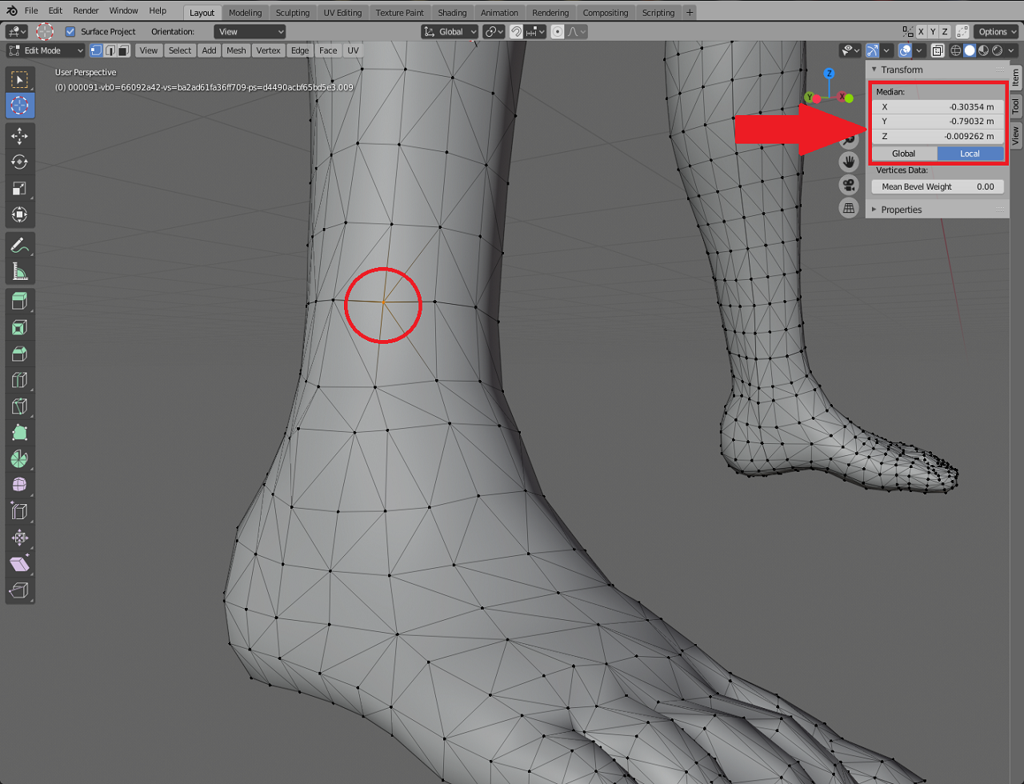Open the snapping options dropdown

[536, 32]
